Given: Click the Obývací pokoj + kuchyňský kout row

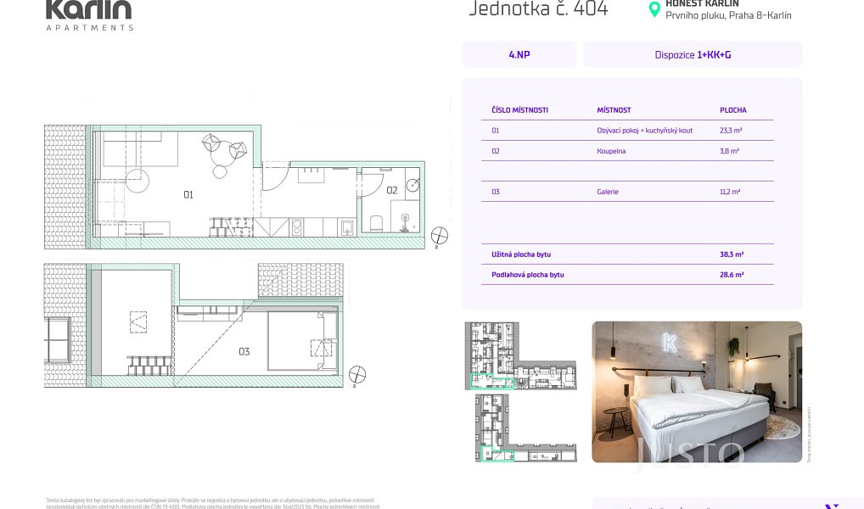Looking at the screenshot, I should [x=627, y=131].
